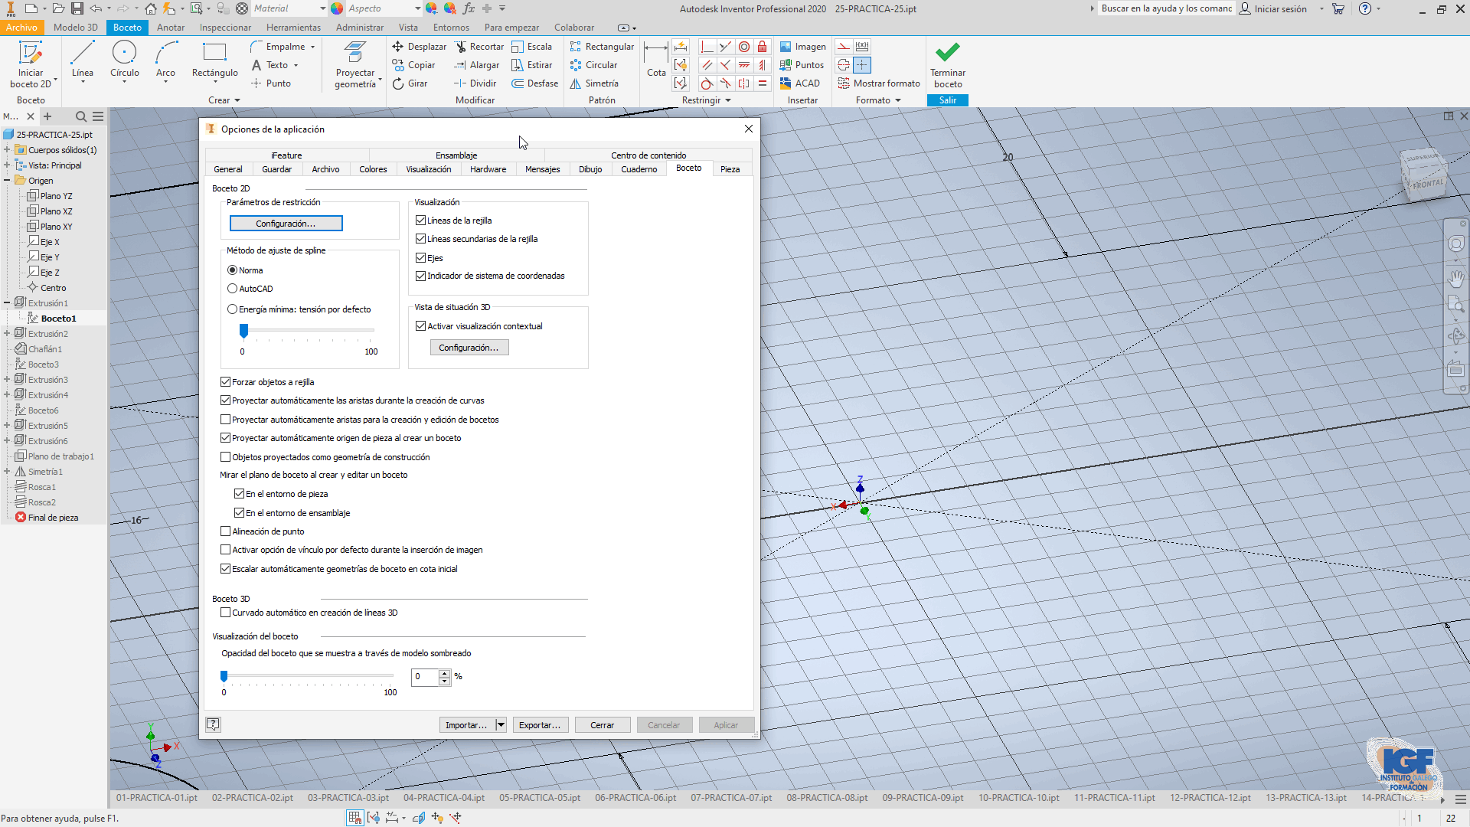
Task: Click the opacity percentage input field
Action: 425,677
